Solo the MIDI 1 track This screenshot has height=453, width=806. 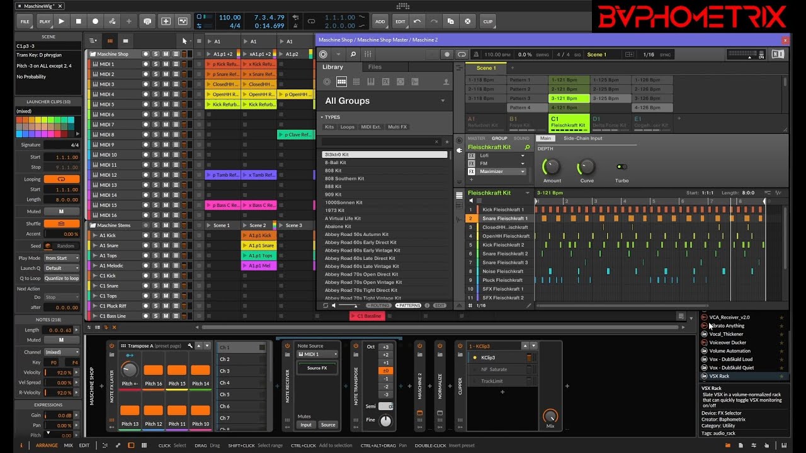(x=156, y=64)
